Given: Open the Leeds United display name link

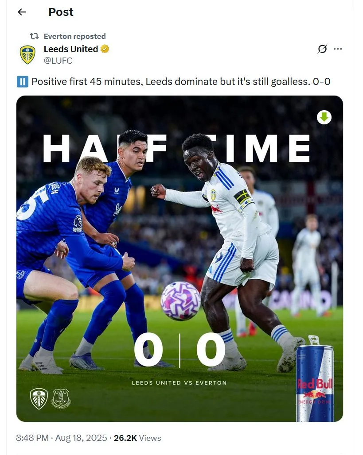Looking at the screenshot, I should (x=71, y=49).
